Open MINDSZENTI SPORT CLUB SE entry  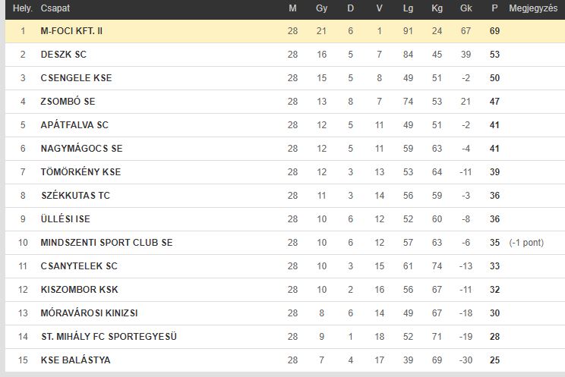click(106, 242)
